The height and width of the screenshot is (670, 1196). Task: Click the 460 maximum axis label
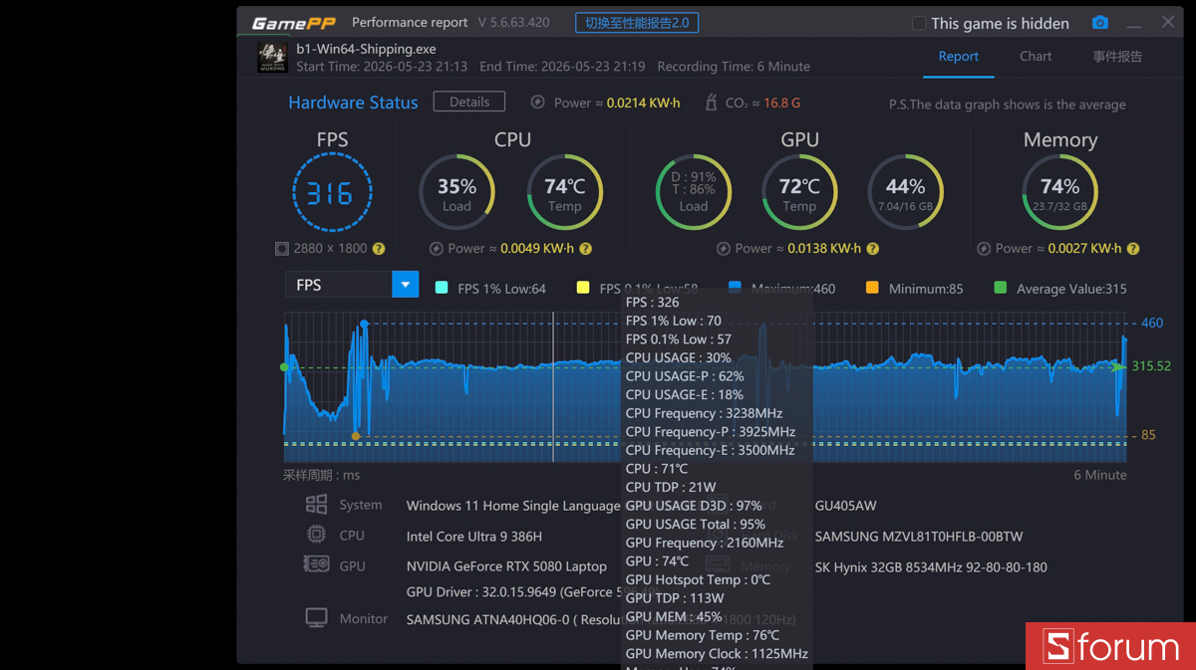tap(1151, 323)
